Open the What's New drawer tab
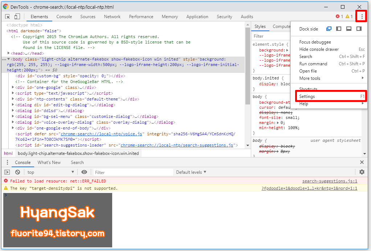371x251 pixels. coord(49,162)
